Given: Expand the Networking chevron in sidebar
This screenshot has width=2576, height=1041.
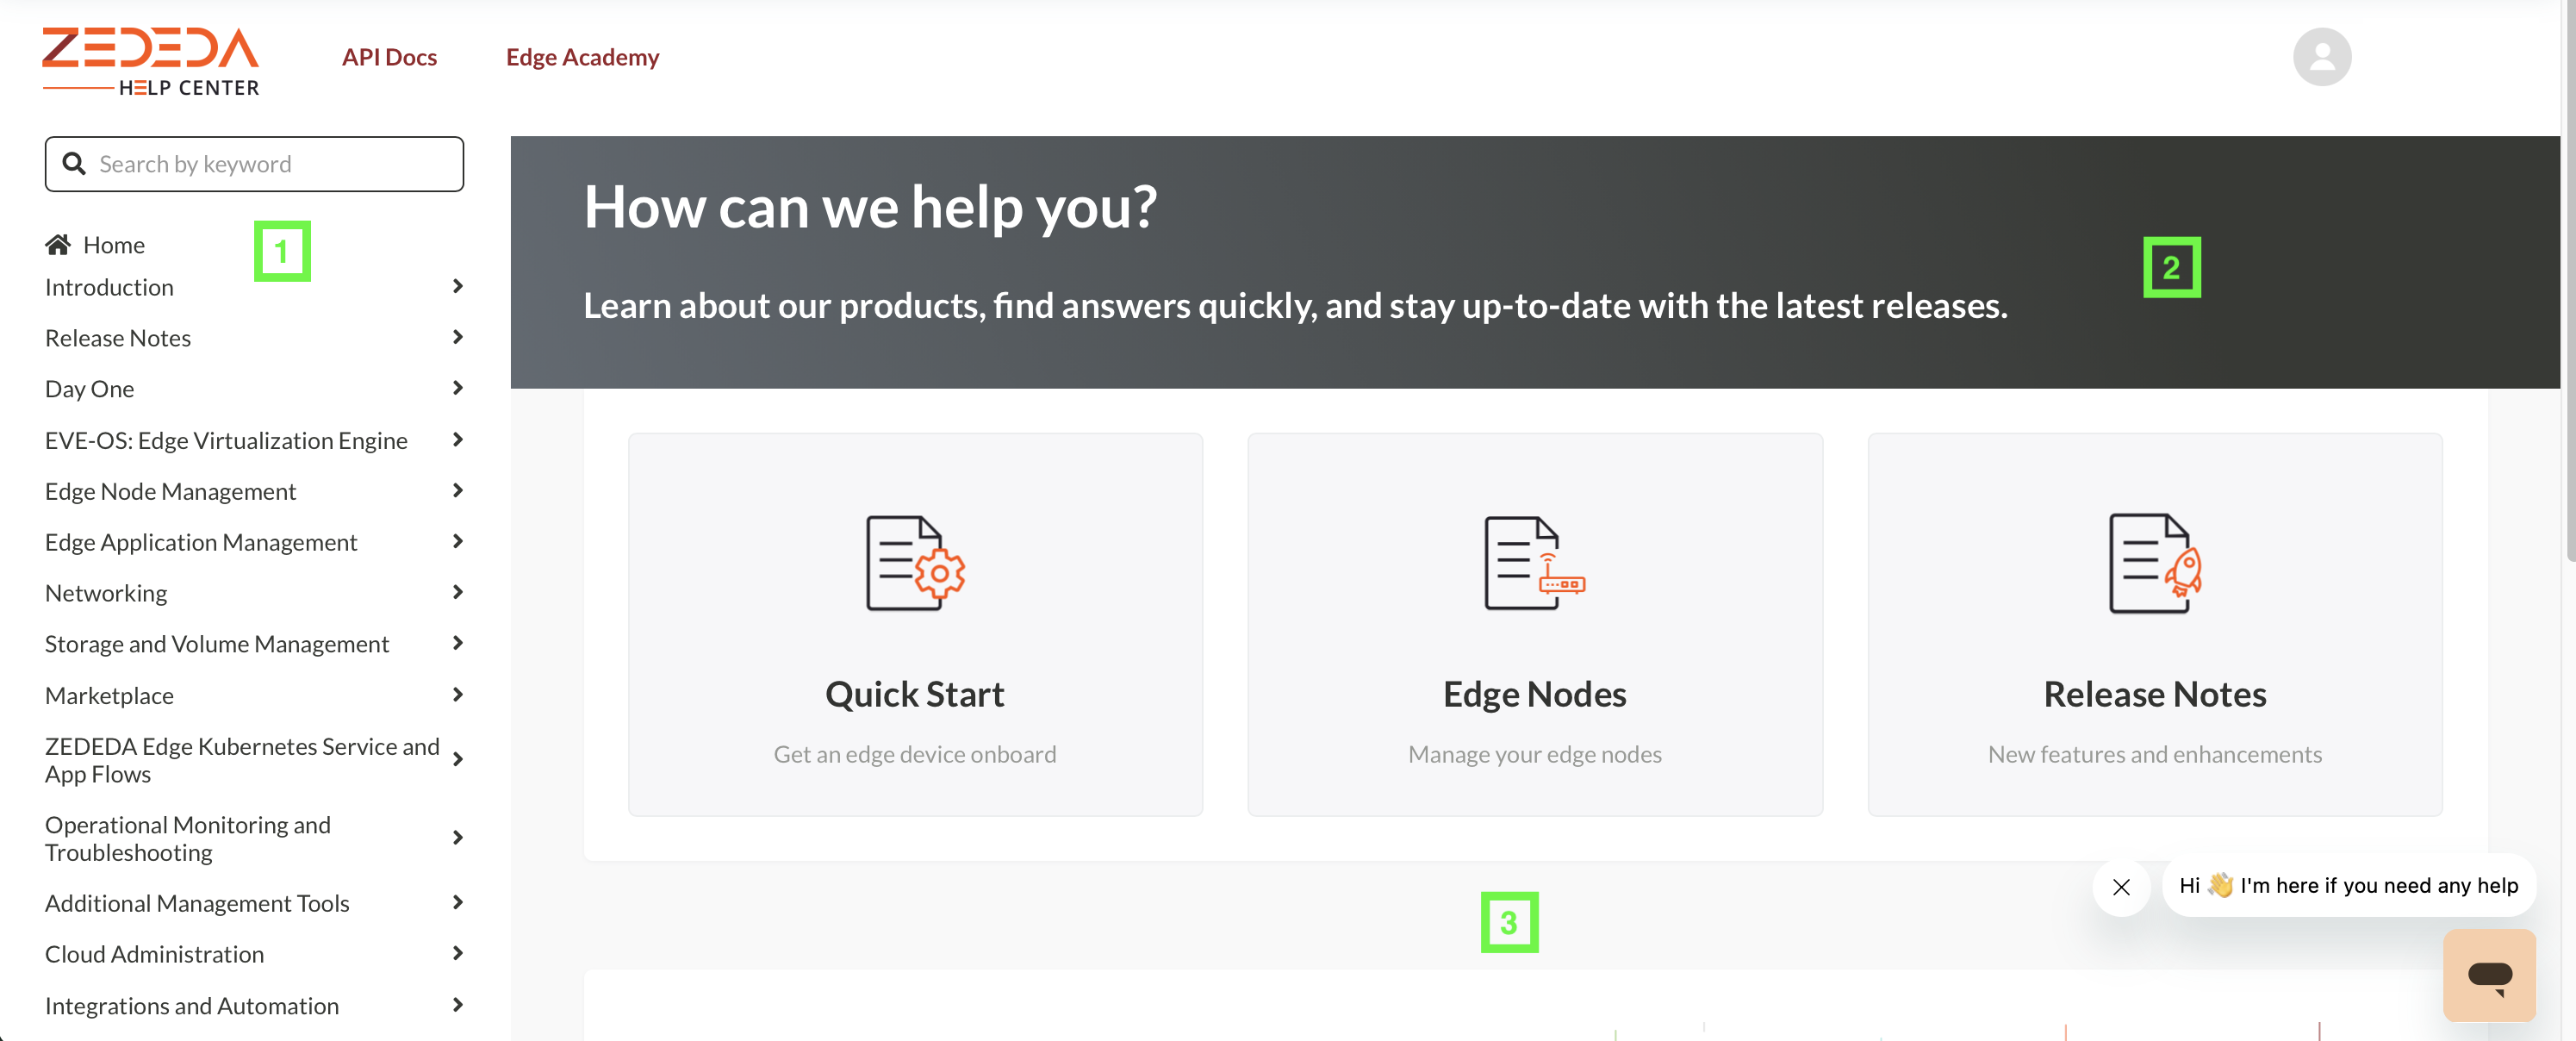Looking at the screenshot, I should [457, 593].
